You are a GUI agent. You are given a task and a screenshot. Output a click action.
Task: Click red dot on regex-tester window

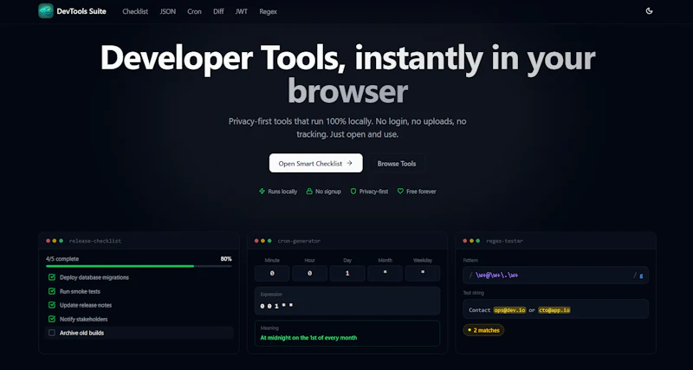465,241
